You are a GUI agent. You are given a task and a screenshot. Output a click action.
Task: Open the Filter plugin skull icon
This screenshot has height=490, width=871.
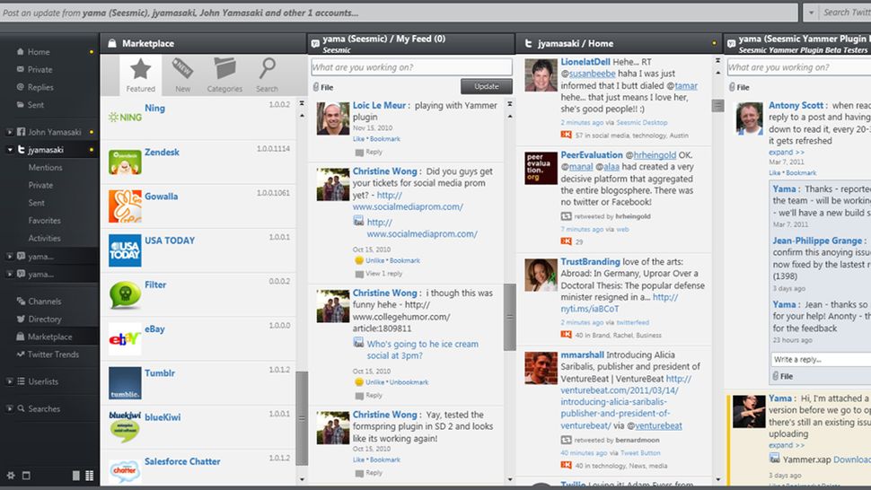coord(125,294)
